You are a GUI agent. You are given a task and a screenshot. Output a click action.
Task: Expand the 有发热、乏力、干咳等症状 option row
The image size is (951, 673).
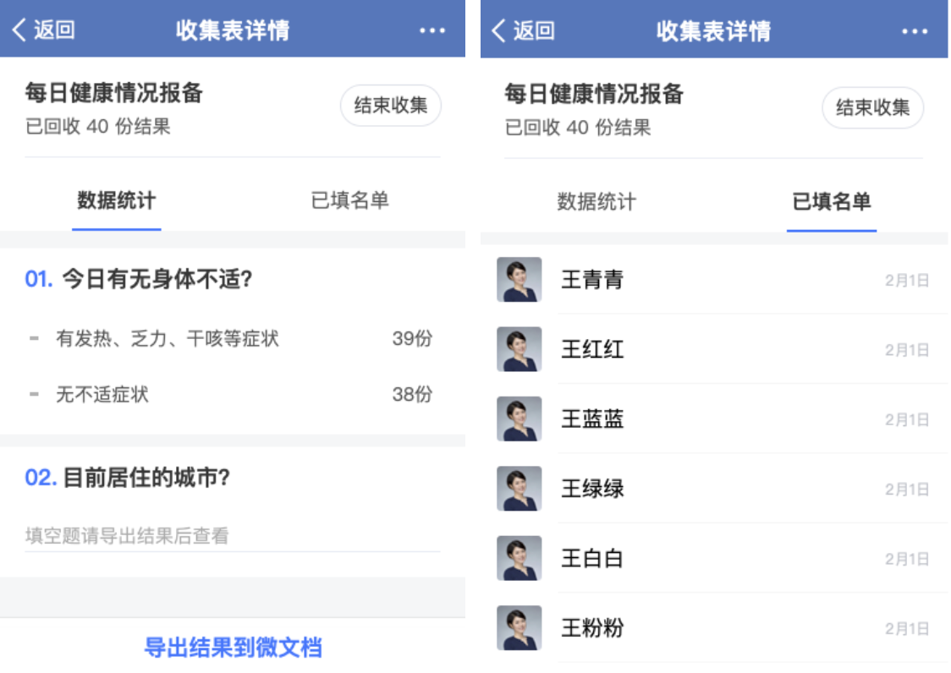tap(231, 338)
